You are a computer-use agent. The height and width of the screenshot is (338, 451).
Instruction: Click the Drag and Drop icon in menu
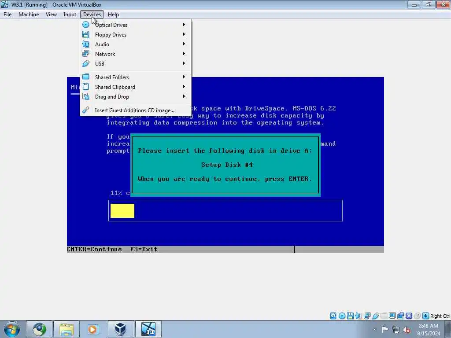click(x=86, y=96)
